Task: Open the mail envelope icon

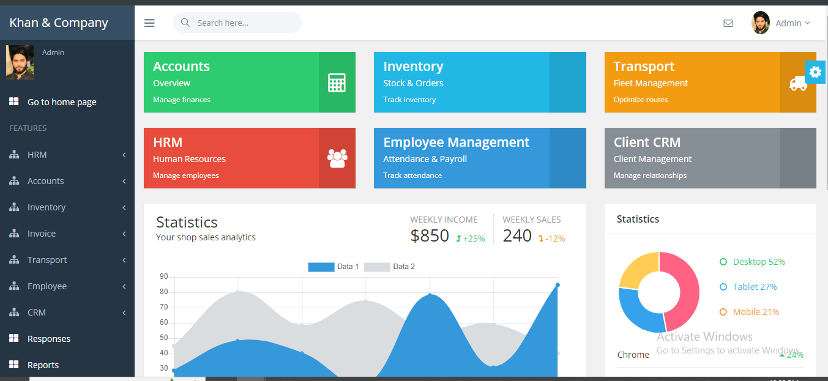Action: 728,23
